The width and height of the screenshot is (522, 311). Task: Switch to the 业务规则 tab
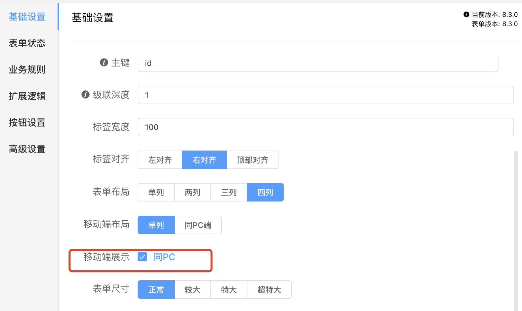coord(27,70)
